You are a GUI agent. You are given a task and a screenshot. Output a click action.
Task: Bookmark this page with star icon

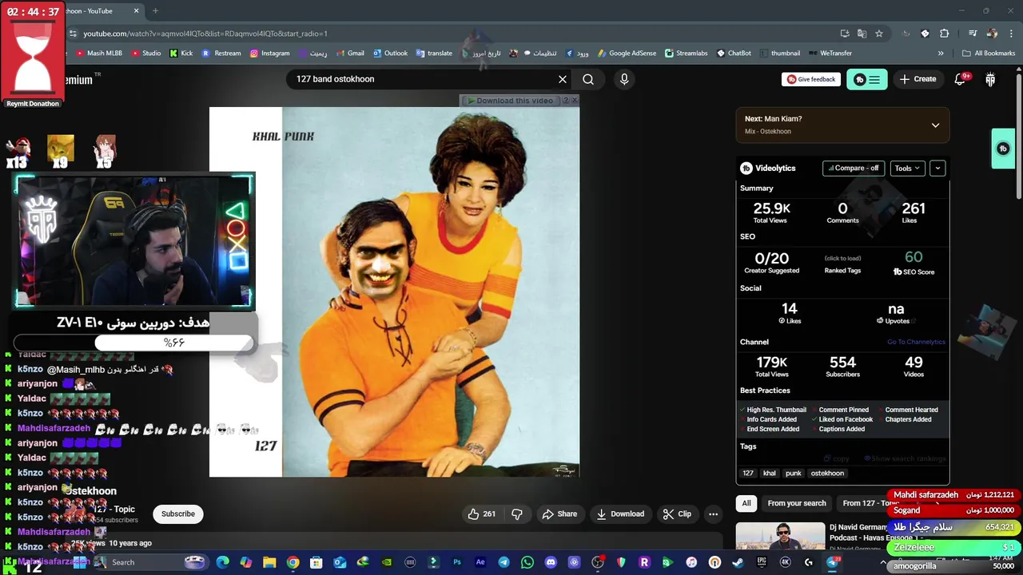click(x=879, y=34)
